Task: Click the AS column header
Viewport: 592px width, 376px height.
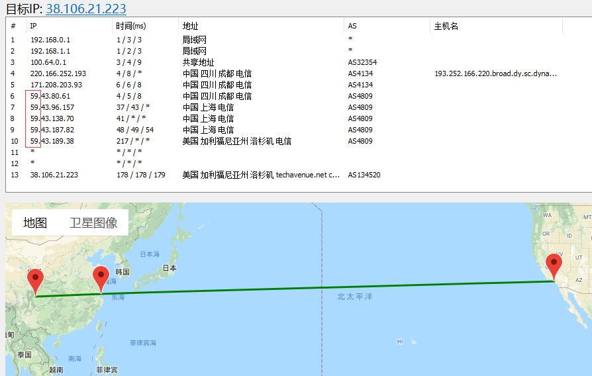Action: tap(352, 26)
